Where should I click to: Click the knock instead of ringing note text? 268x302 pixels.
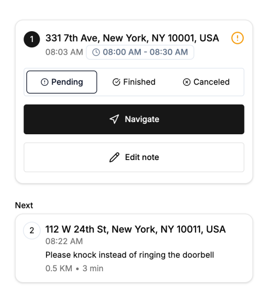pyautogui.click(x=129, y=255)
